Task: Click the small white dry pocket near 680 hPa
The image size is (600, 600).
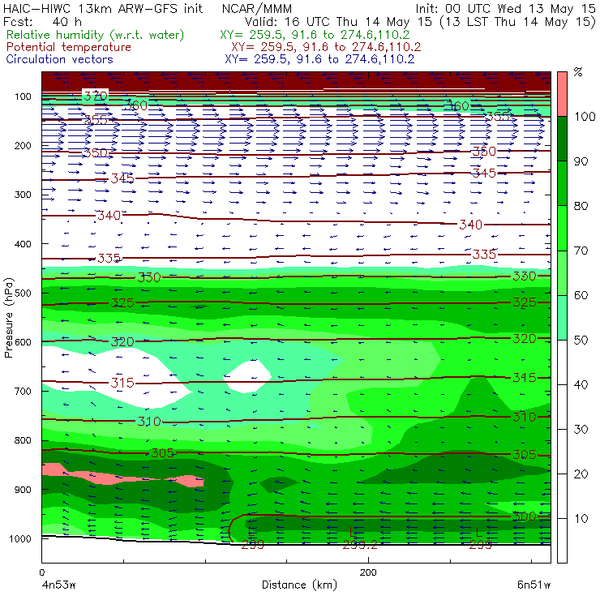Action: 248,377
